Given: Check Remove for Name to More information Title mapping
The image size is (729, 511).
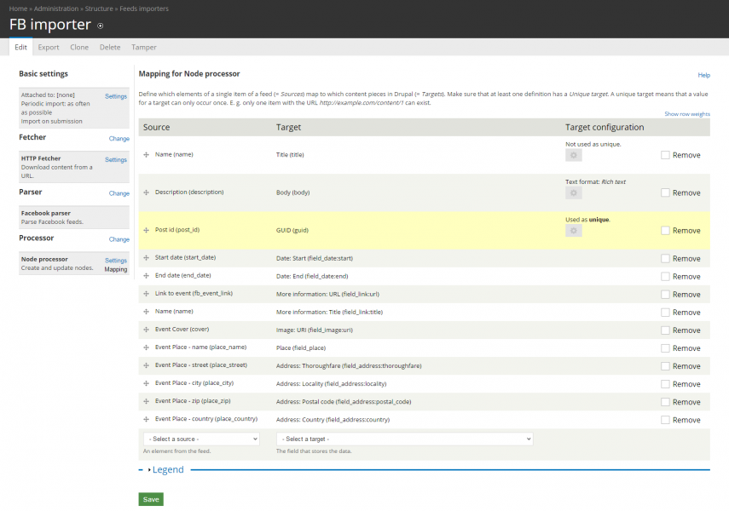Looking at the screenshot, I should coord(665,313).
